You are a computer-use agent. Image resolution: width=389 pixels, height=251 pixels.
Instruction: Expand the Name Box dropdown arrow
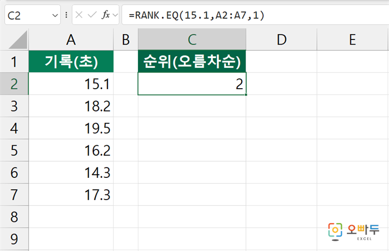click(x=55, y=16)
